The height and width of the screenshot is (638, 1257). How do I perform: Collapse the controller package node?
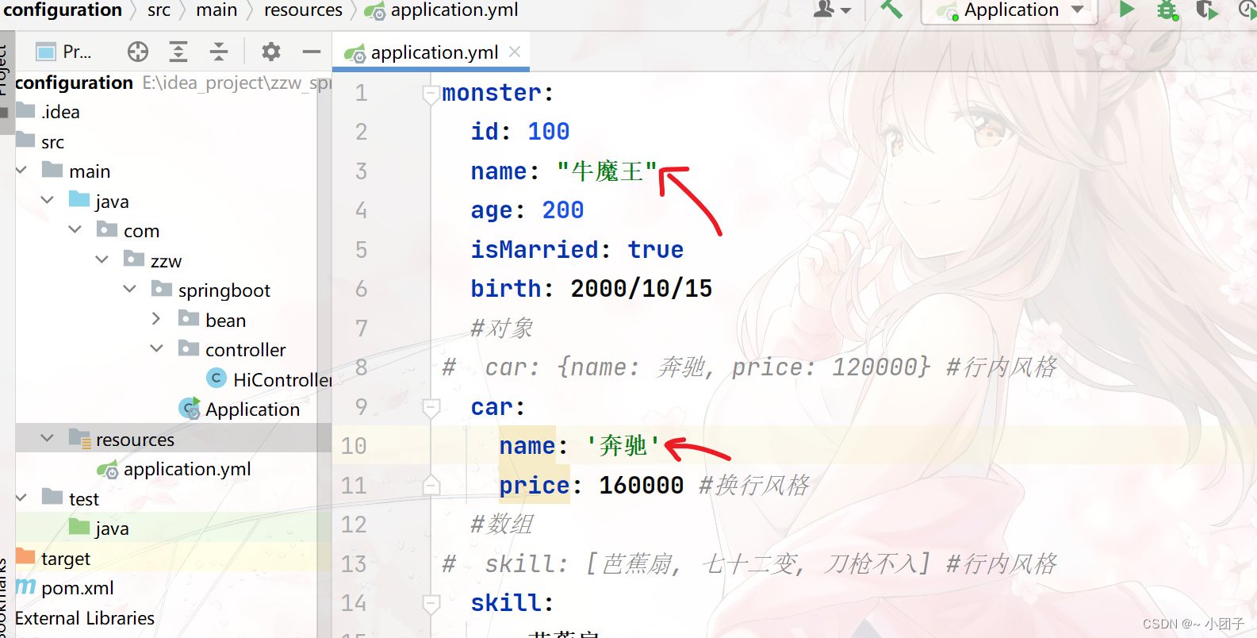[x=157, y=349]
